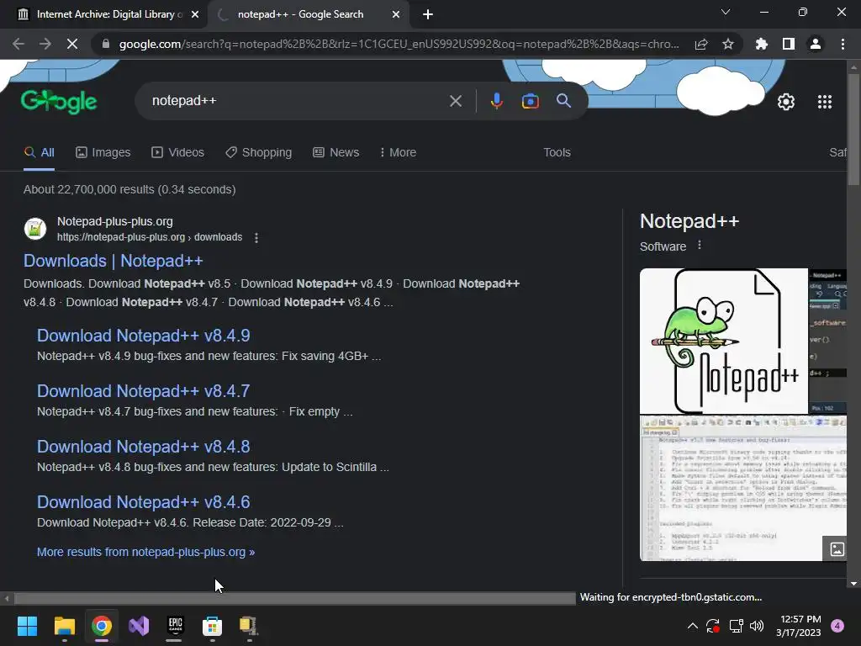861x646 pixels.
Task: Open notification center badge
Action: click(837, 626)
